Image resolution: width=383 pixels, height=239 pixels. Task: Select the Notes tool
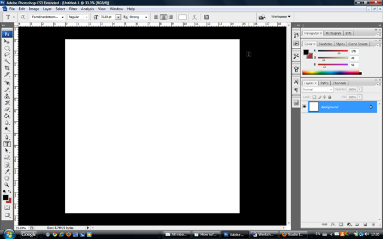7,165
